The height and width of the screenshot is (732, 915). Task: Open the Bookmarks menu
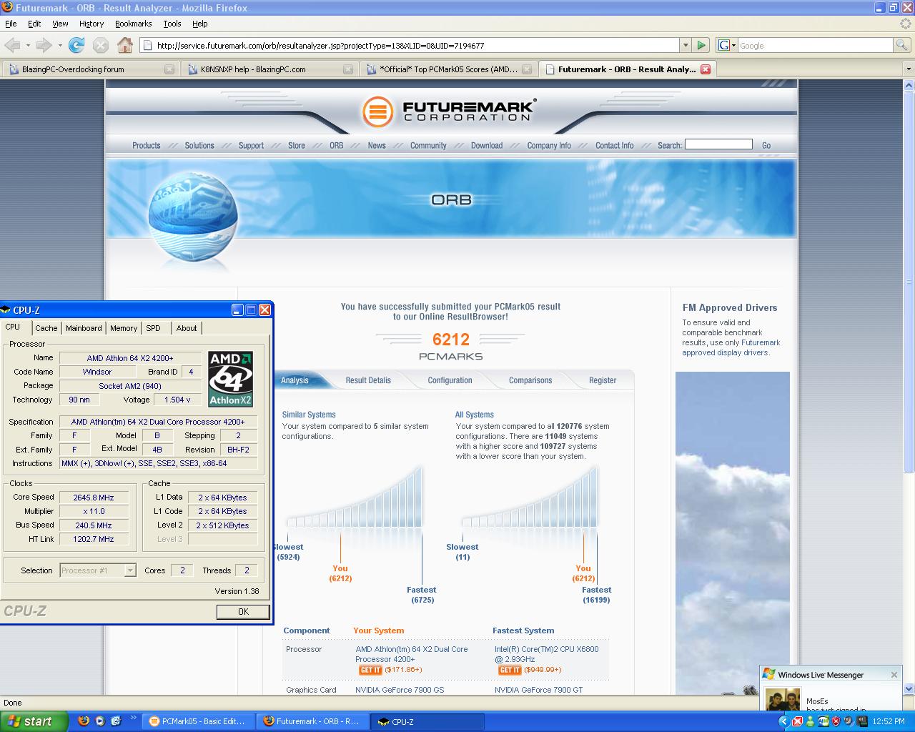133,24
